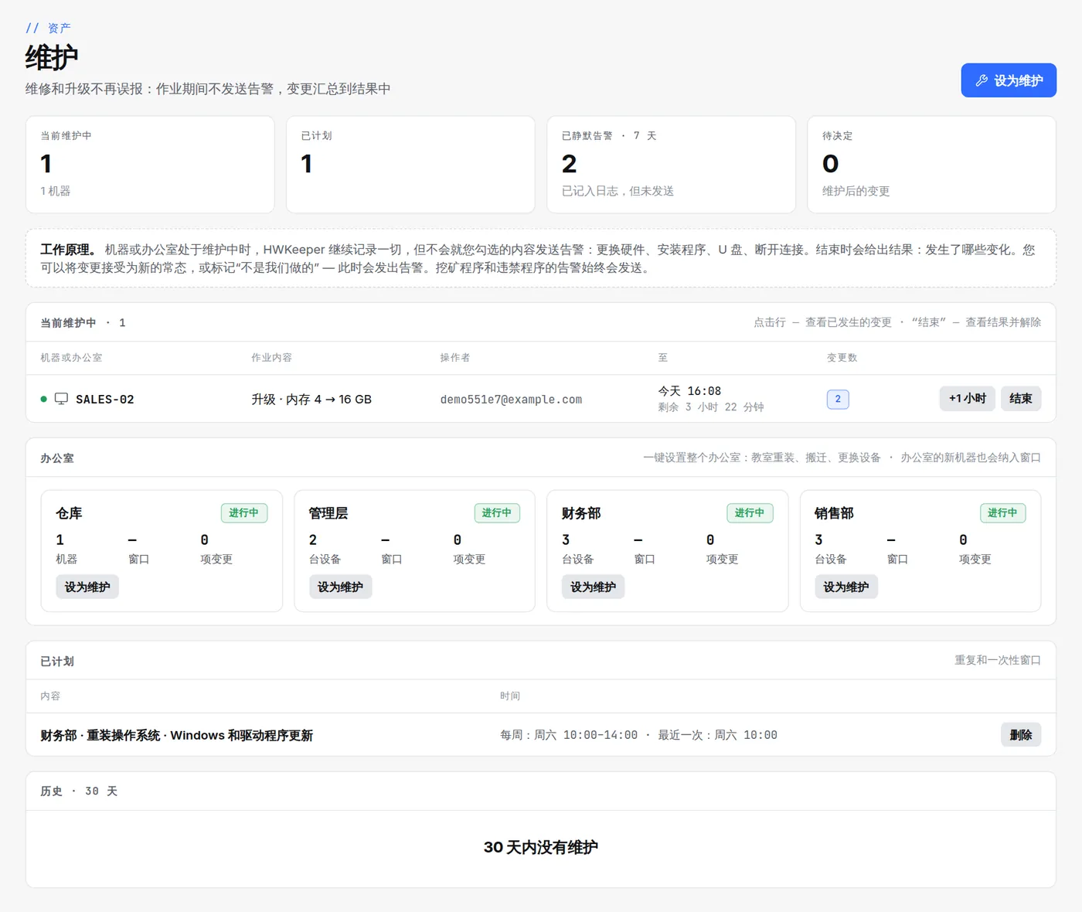Open the 已静默告警 summary card
Screen dimensions: 1082x912
click(671, 165)
